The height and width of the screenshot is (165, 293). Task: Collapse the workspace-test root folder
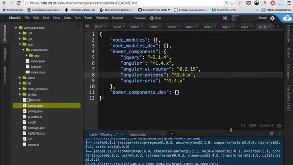16,27
